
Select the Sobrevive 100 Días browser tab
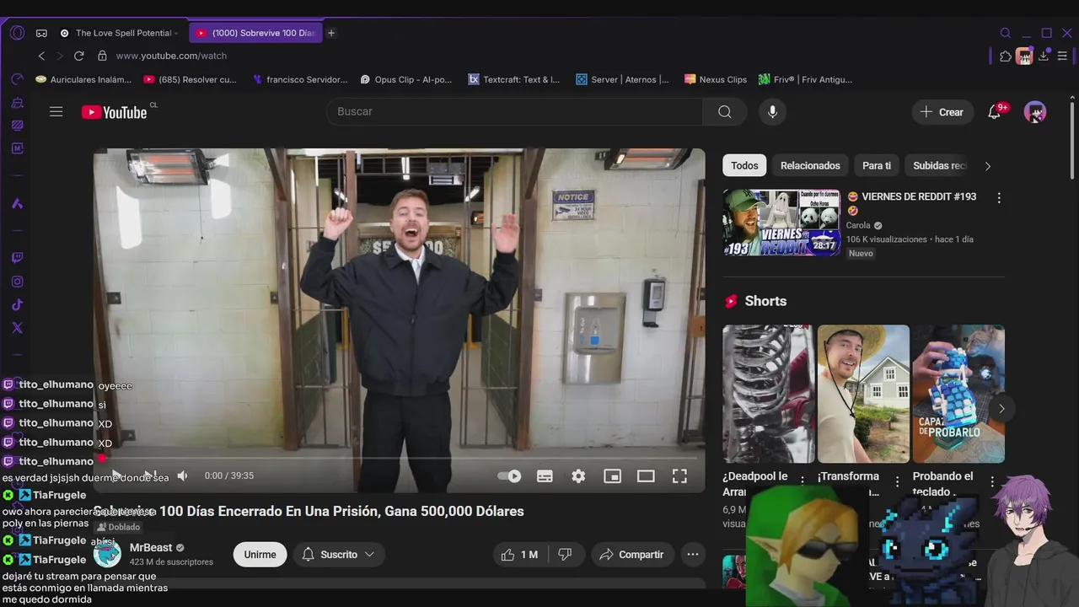(255, 33)
